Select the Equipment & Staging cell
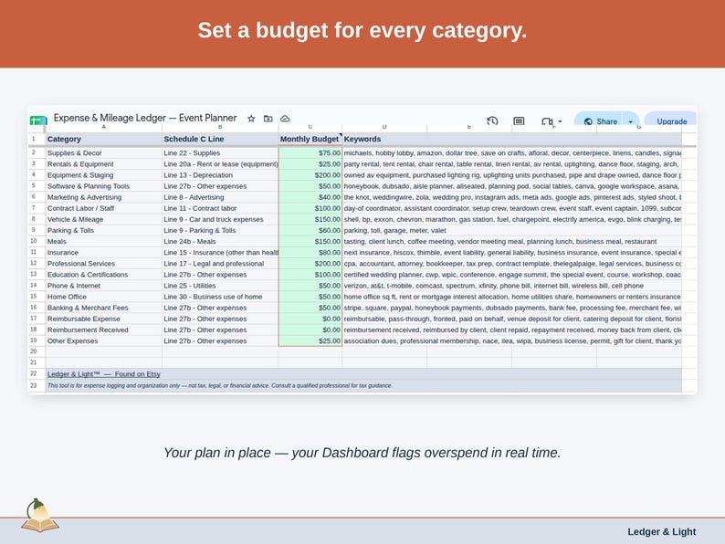The image size is (725, 544). (x=103, y=175)
